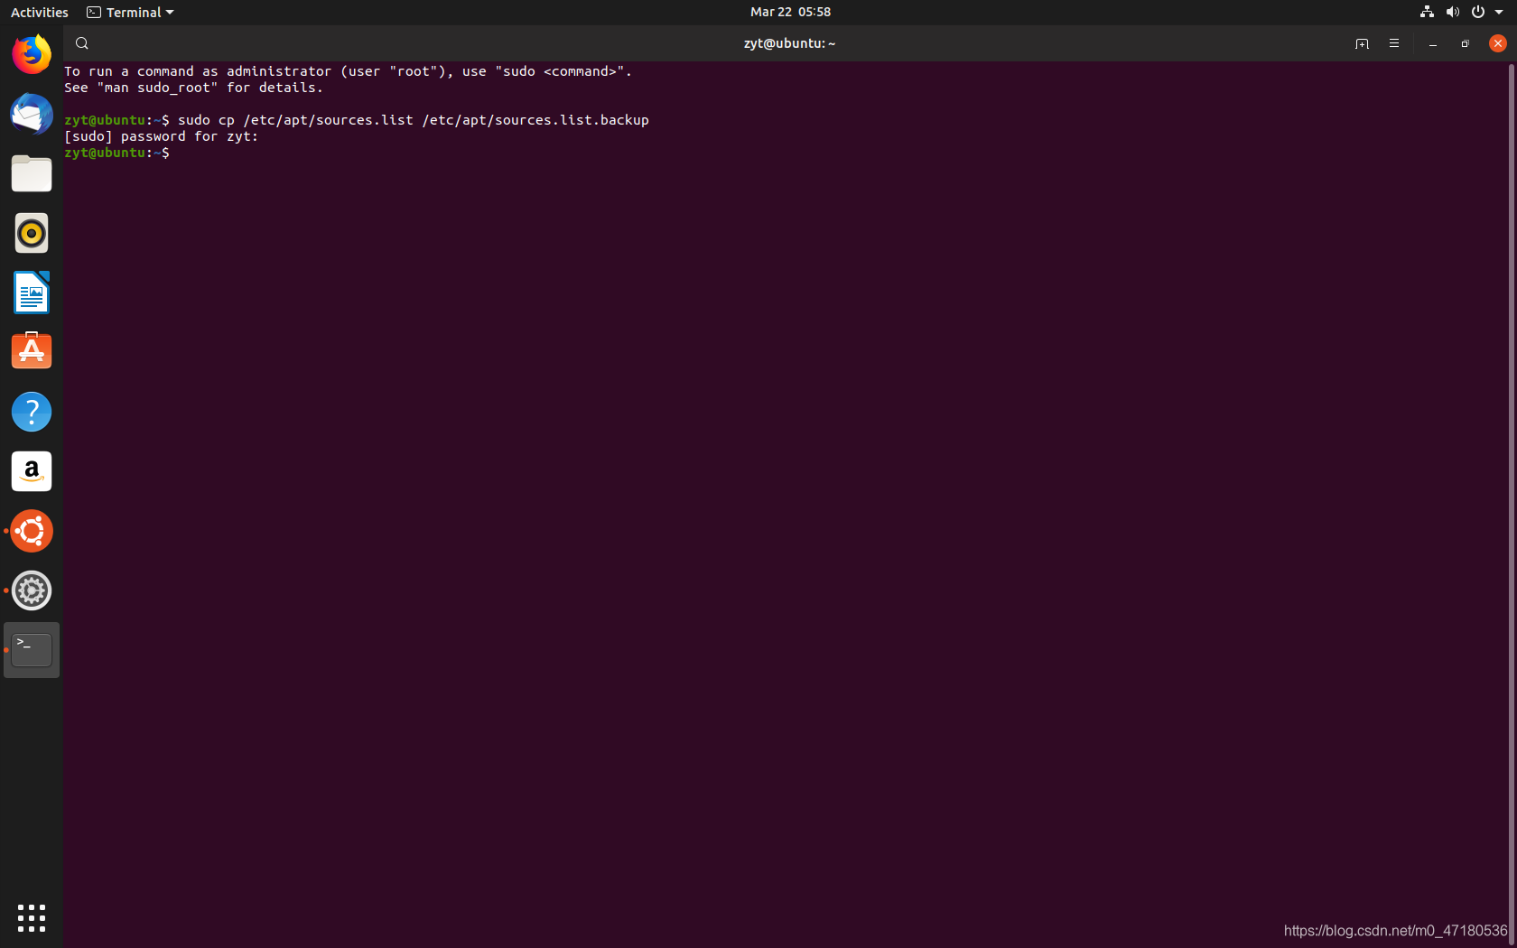
Task: Open a new terminal tab
Action: (1362, 43)
